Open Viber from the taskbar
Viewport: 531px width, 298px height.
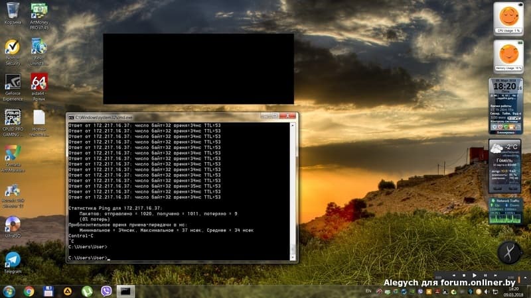[x=106, y=291]
